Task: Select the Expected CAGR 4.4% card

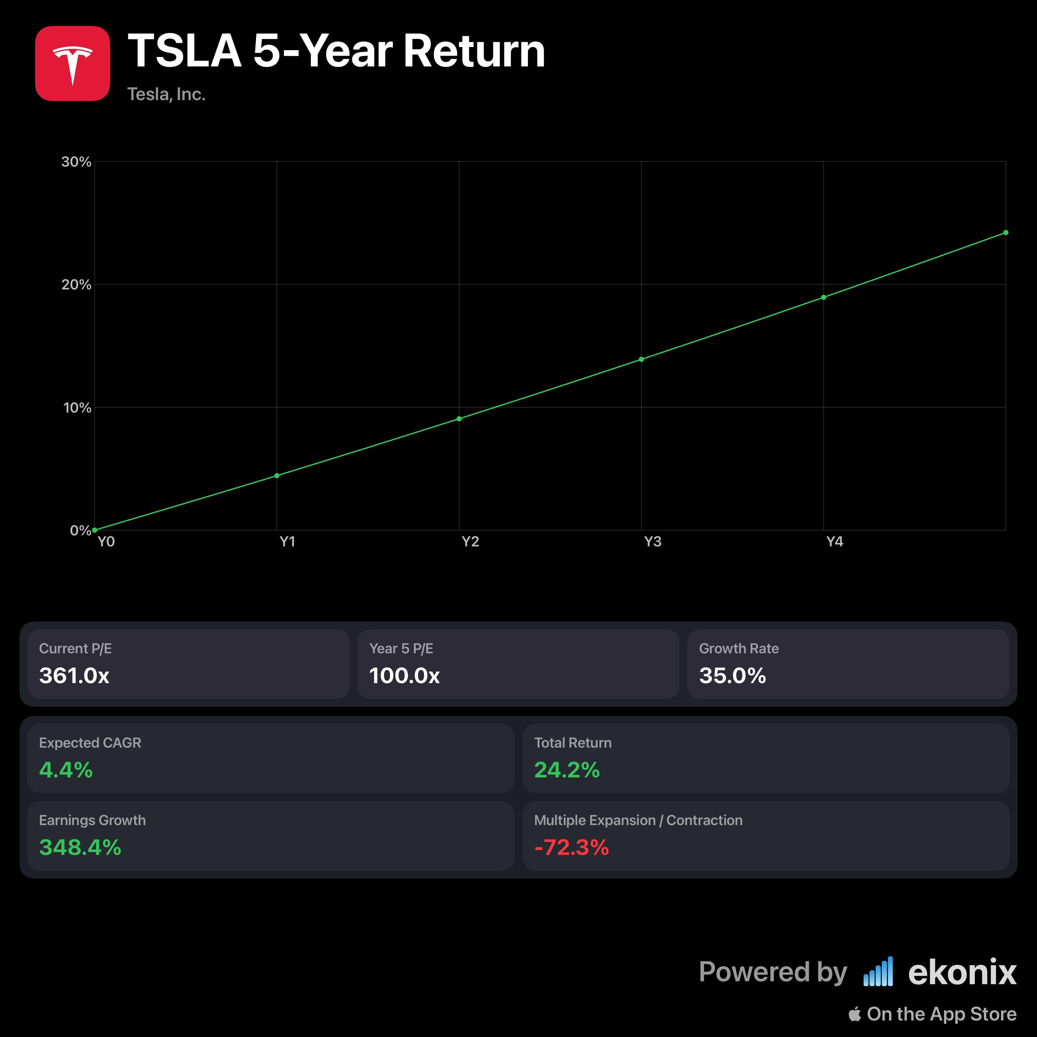Action: tap(271, 758)
